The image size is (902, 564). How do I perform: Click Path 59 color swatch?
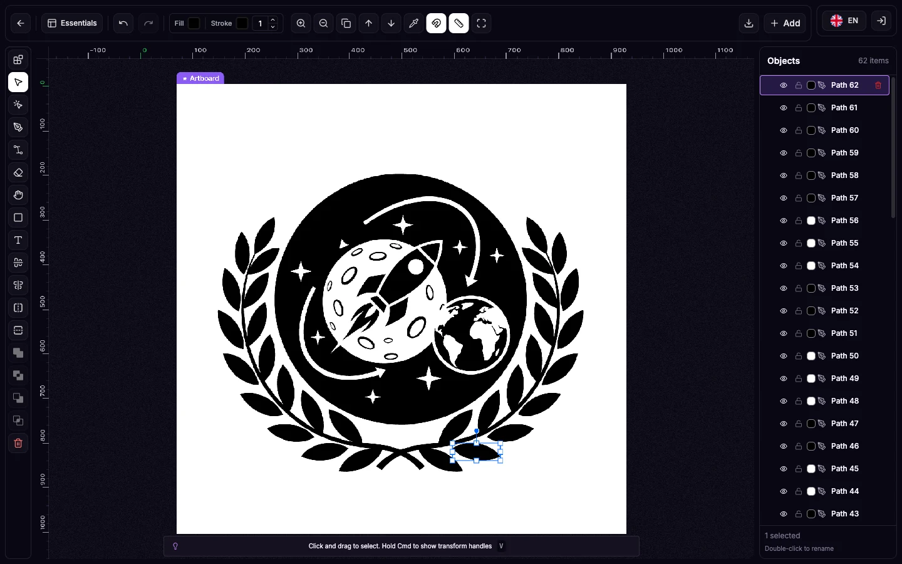coord(811,153)
